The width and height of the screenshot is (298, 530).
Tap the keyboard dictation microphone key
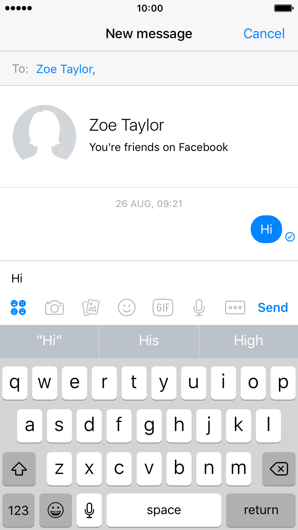89,510
